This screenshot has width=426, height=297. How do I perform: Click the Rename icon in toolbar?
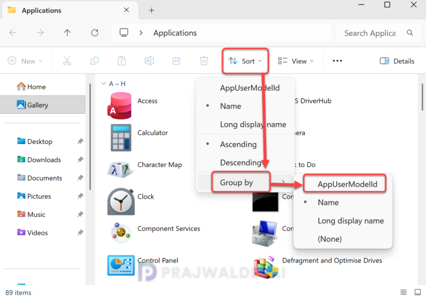pyautogui.click(x=149, y=61)
